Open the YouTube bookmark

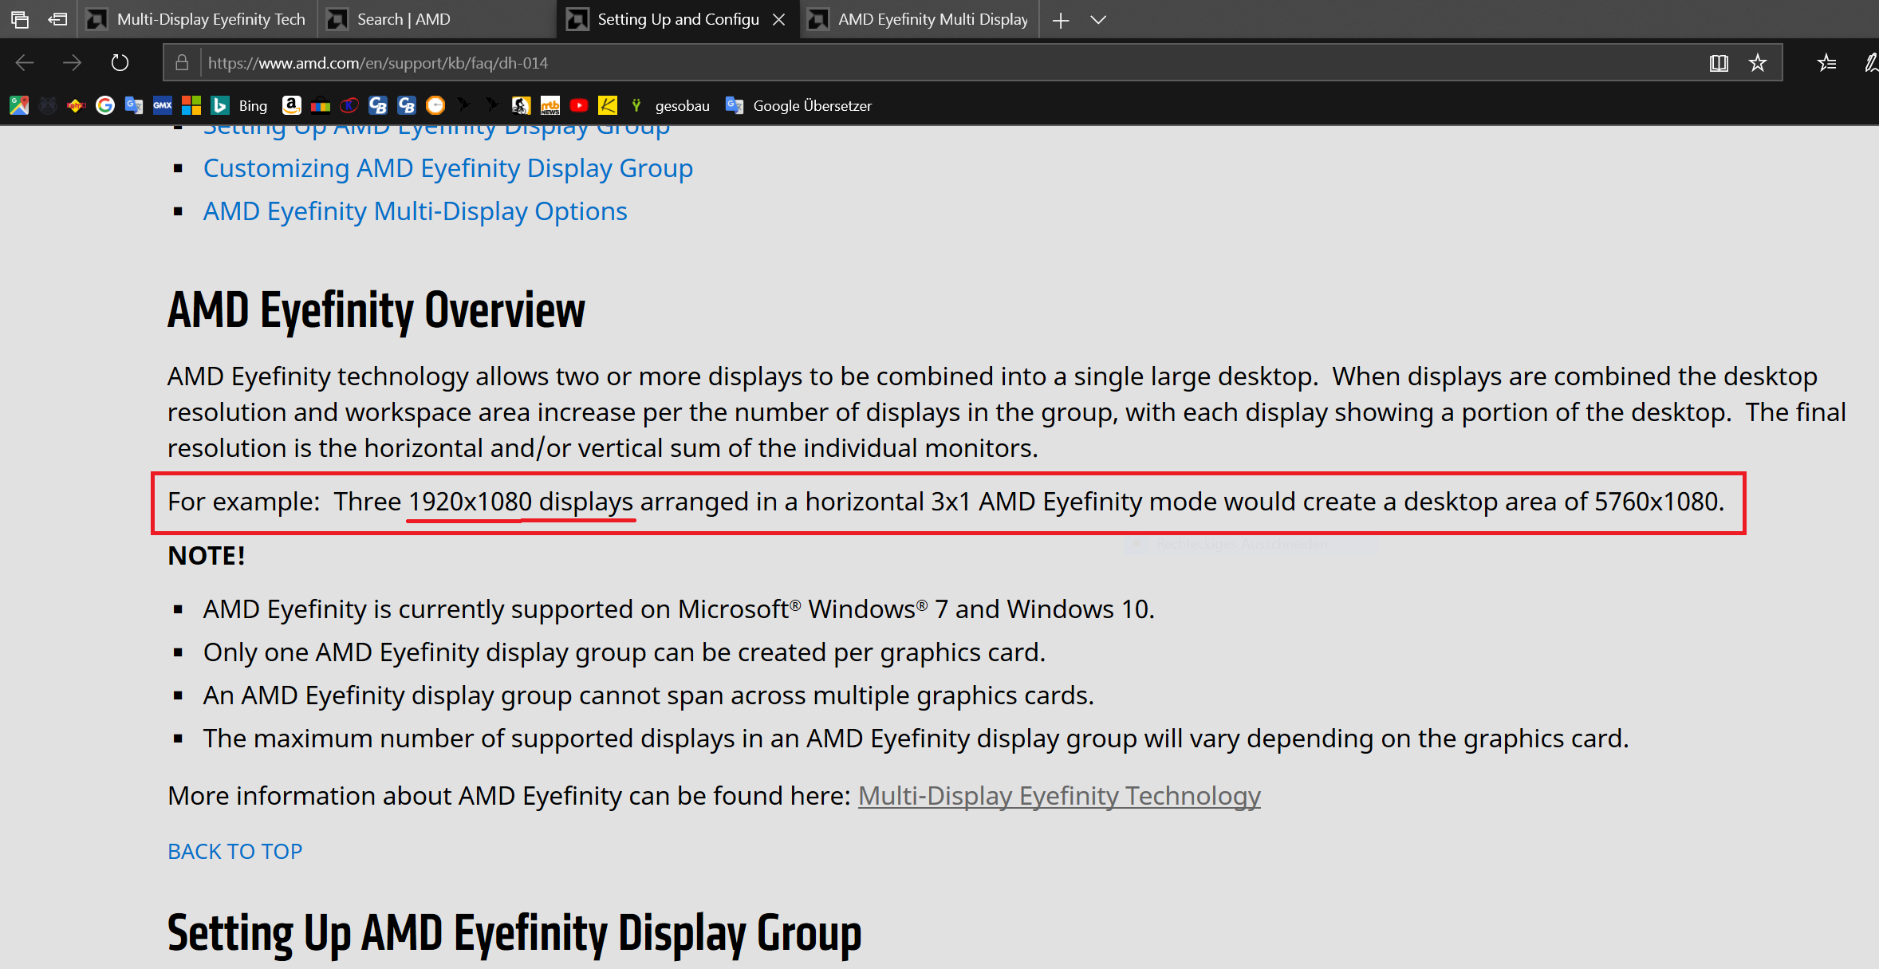(x=579, y=105)
